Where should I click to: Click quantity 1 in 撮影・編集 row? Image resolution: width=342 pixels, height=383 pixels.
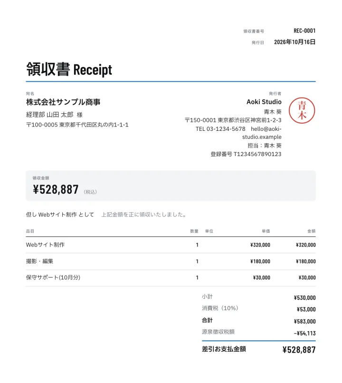pyautogui.click(x=197, y=262)
